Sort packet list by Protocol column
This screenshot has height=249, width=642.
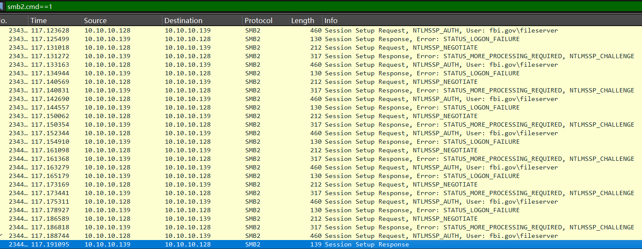click(x=258, y=21)
